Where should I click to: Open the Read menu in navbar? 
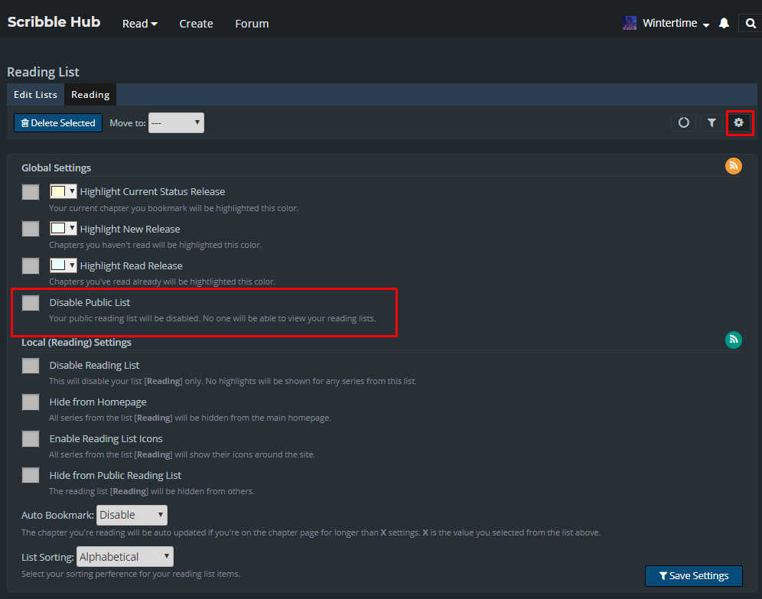(x=139, y=24)
